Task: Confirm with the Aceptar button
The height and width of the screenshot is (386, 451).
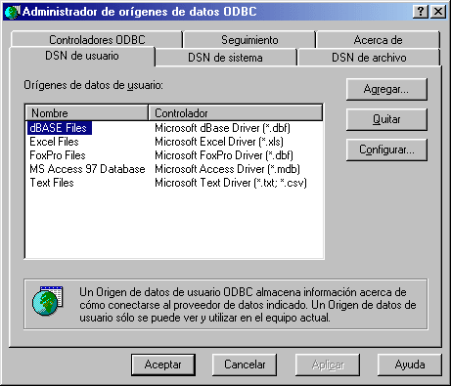Action: (x=163, y=365)
